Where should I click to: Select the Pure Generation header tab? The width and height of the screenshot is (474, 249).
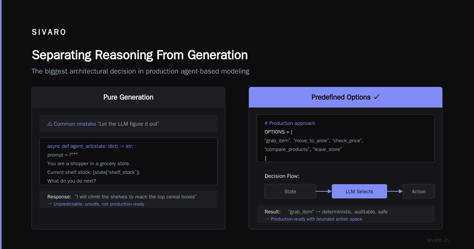click(x=128, y=97)
